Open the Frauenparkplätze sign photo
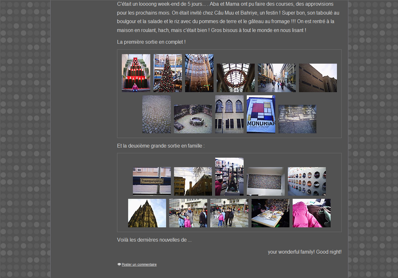The height and width of the screenshot is (278, 398). [152, 181]
